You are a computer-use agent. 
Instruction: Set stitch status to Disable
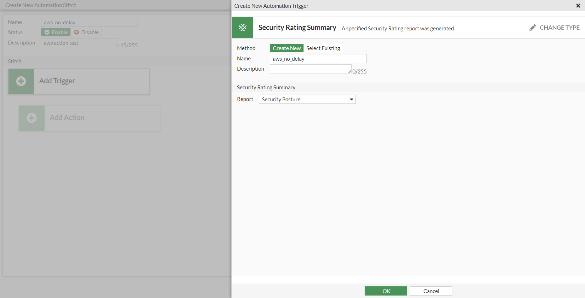(x=86, y=32)
